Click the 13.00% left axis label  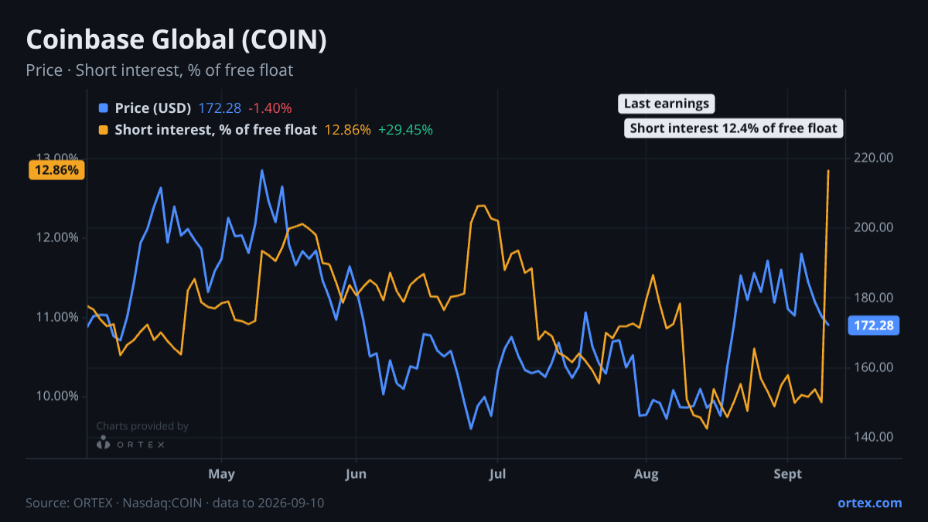click(x=59, y=158)
